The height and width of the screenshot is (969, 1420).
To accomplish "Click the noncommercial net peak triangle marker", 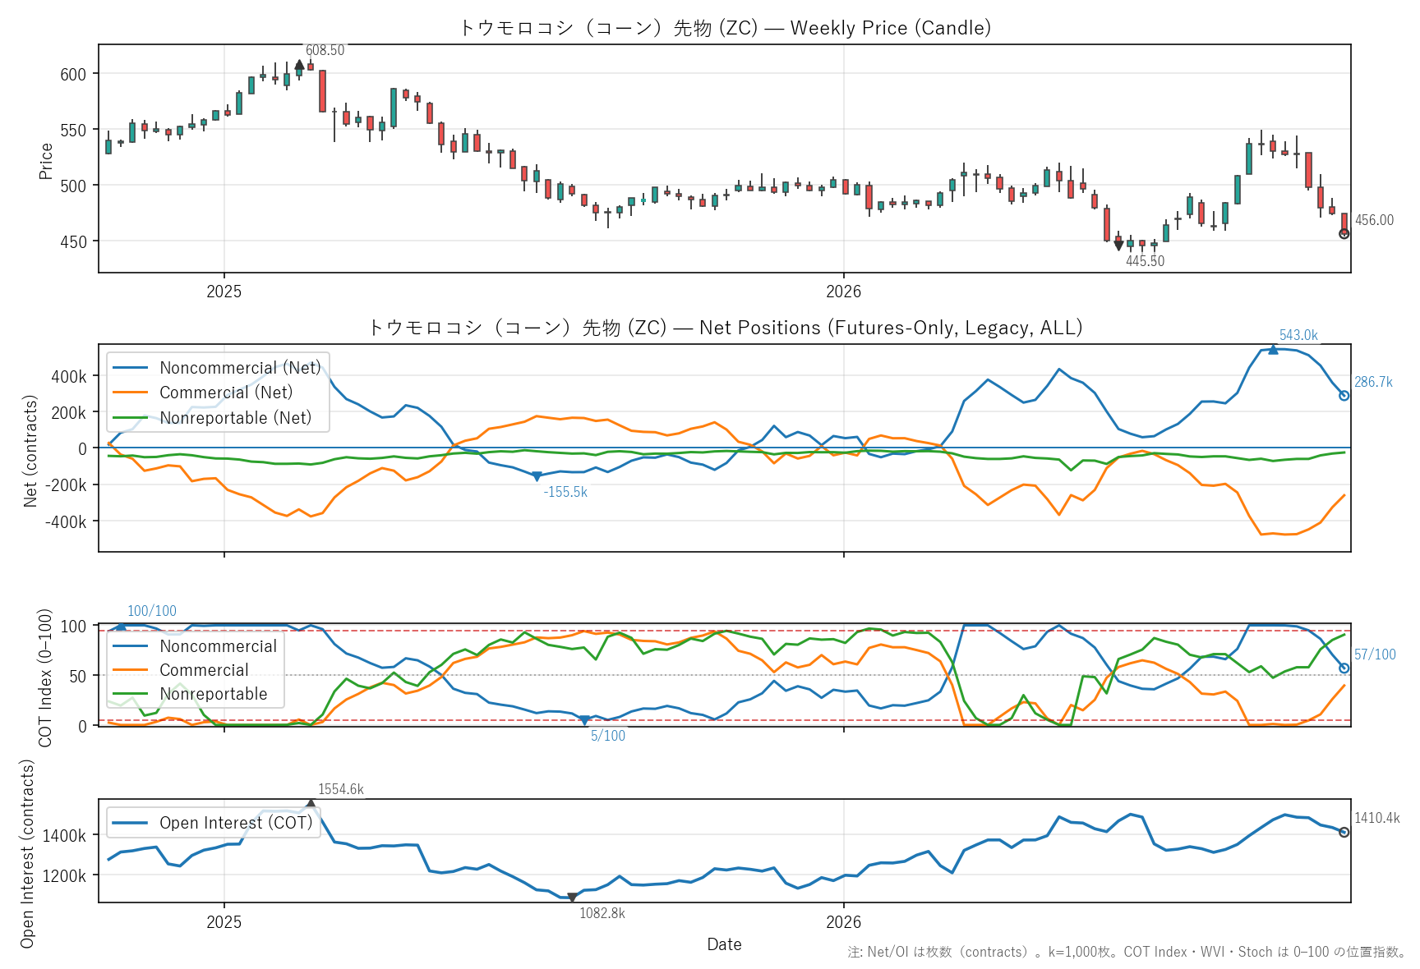I will (x=1273, y=350).
